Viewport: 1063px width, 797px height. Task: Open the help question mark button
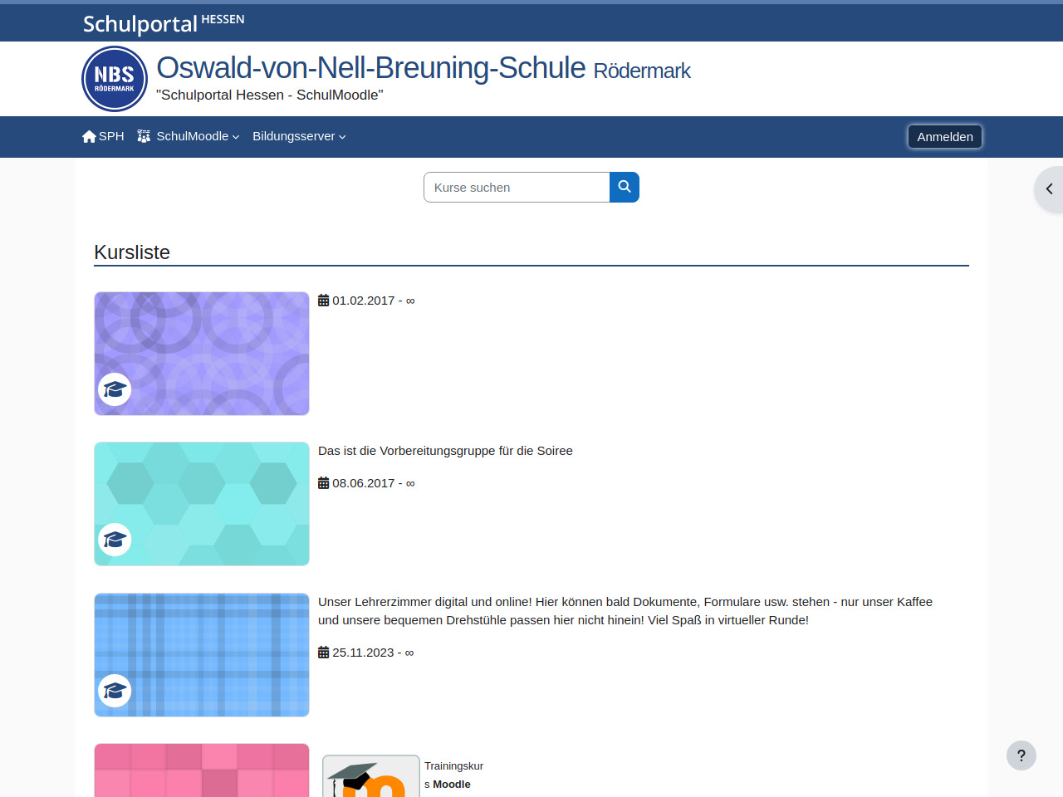1021,755
